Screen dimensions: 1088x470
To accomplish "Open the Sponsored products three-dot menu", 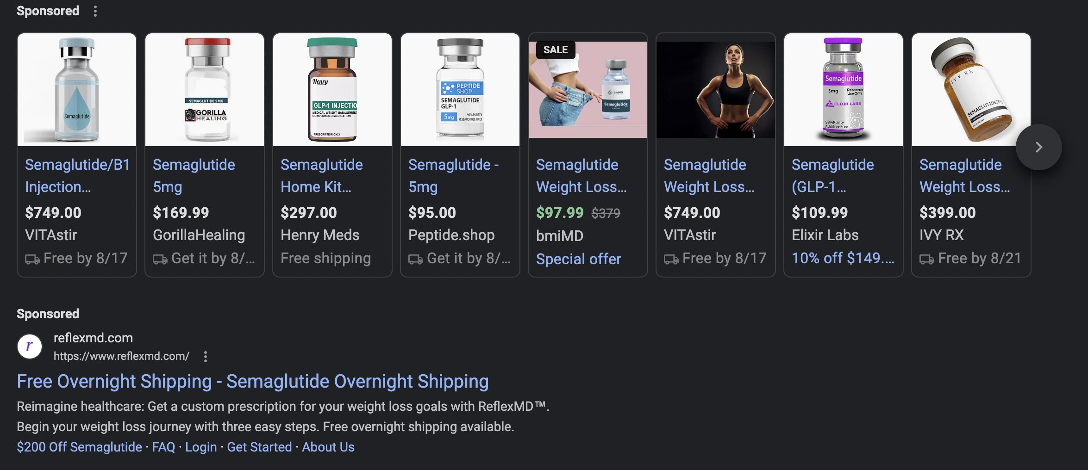I will pos(95,11).
